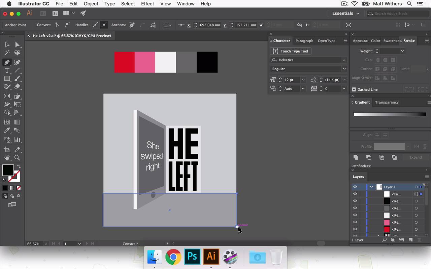Open the Window menu
The height and width of the screenshot is (269, 431).
pos(186,4)
